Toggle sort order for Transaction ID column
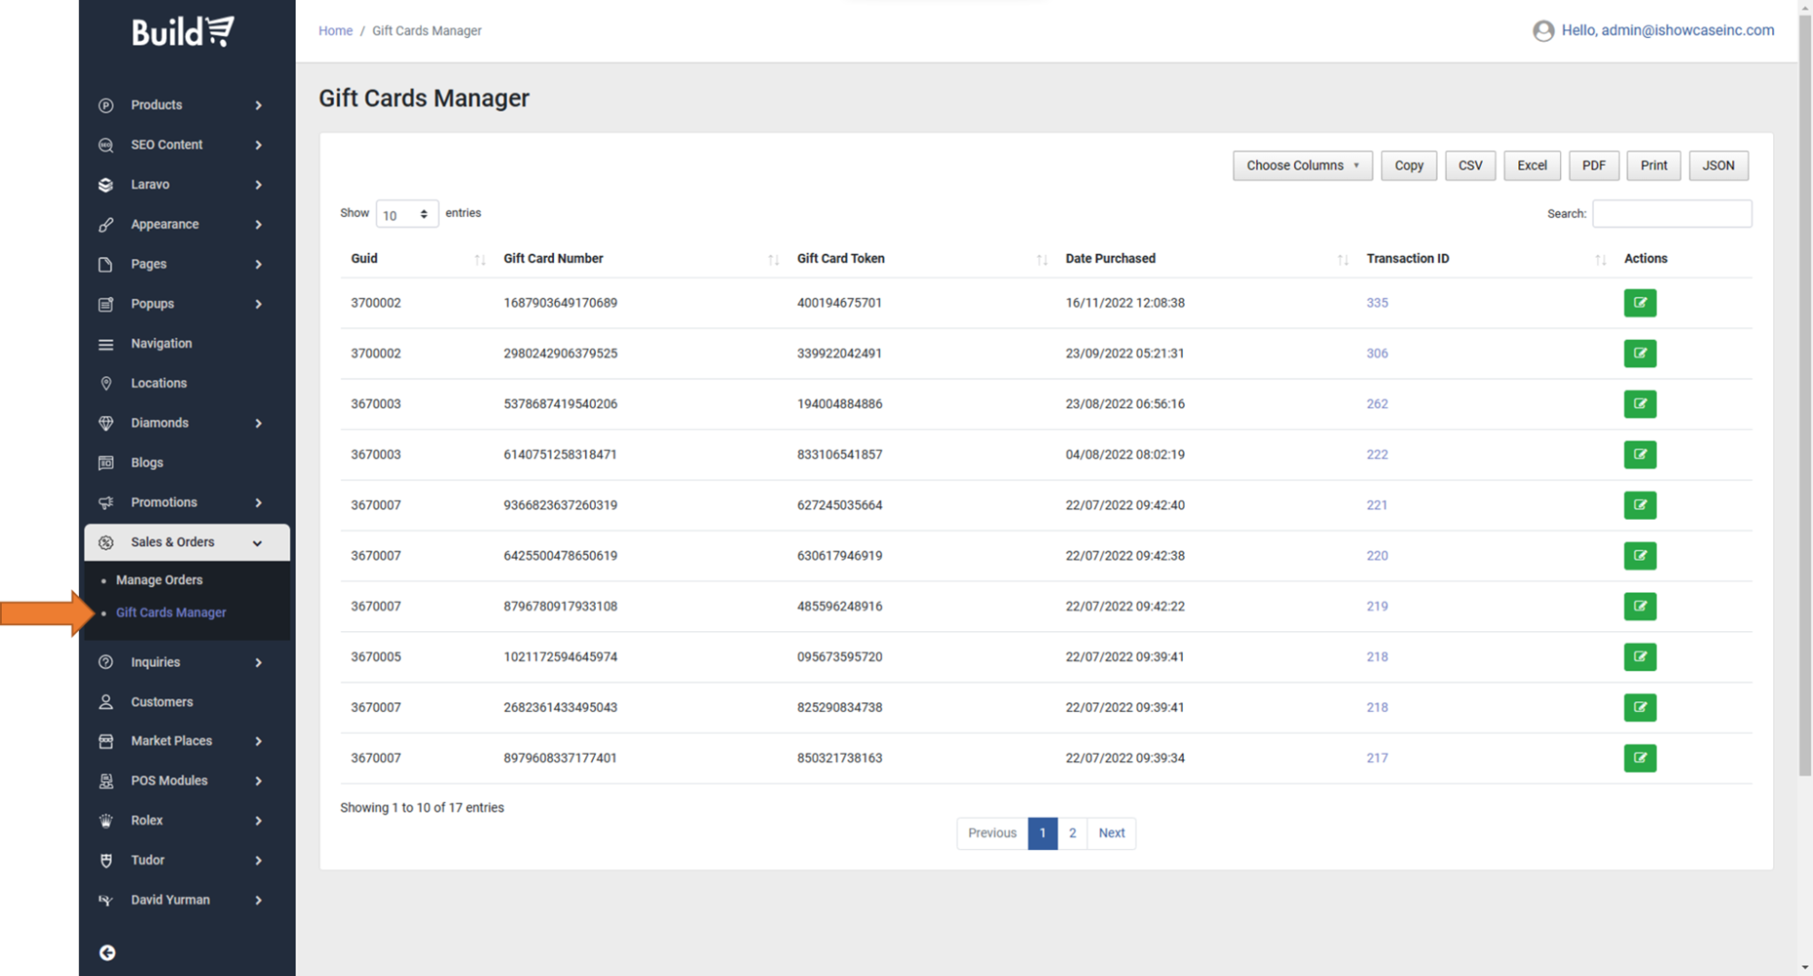The height and width of the screenshot is (976, 1813). [1600, 259]
